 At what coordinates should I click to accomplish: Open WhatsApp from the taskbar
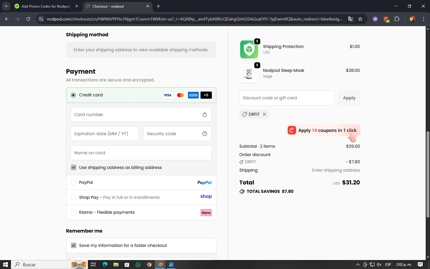coord(138,264)
